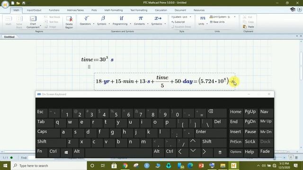Click the Save icon in title bar
303x170 pixels.
point(24,3)
